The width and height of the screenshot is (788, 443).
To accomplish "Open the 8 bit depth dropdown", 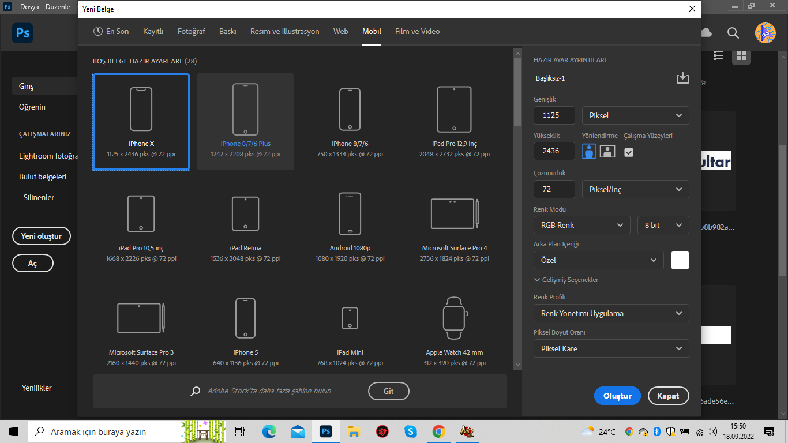I will (663, 225).
